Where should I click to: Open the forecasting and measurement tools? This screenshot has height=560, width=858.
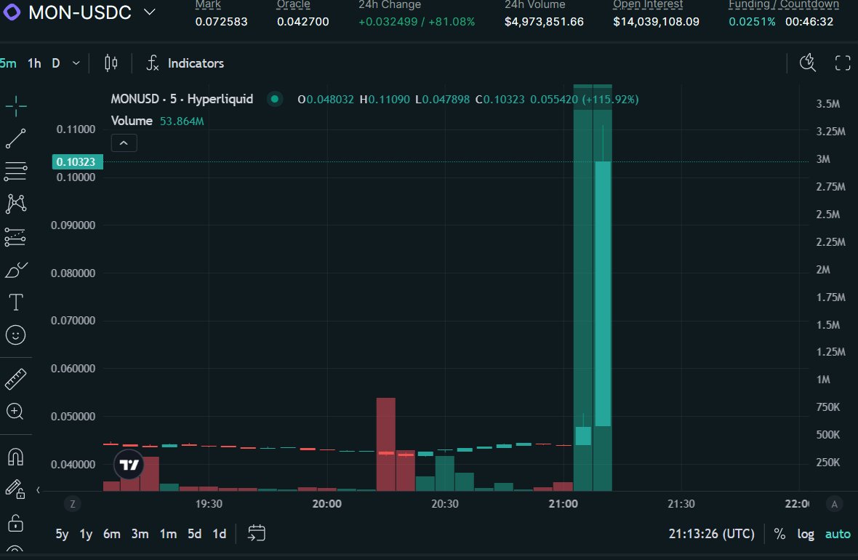15,237
